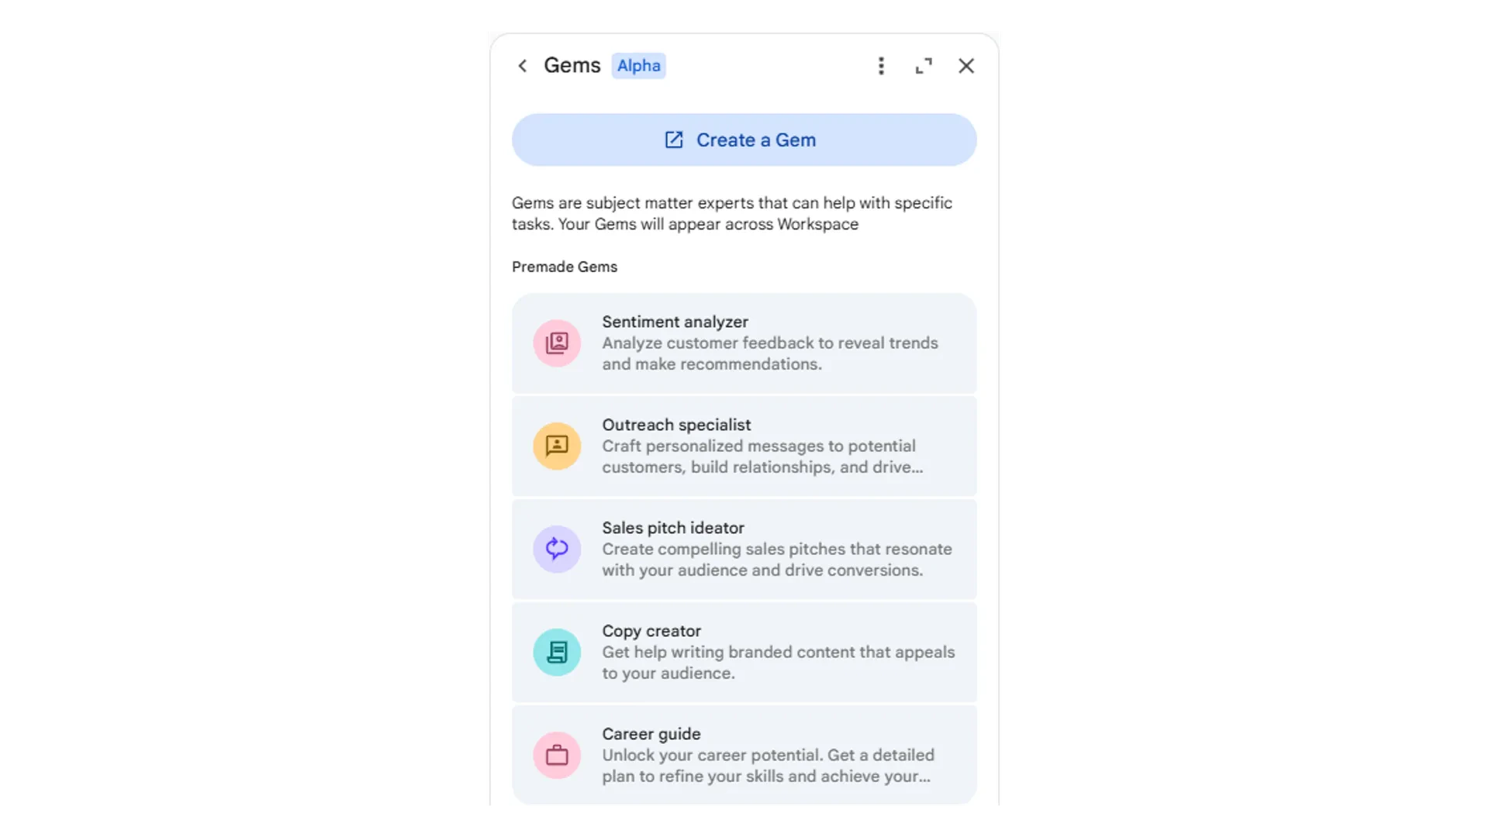
Task: Click the pink Career guide briefcase icon
Action: (557, 755)
